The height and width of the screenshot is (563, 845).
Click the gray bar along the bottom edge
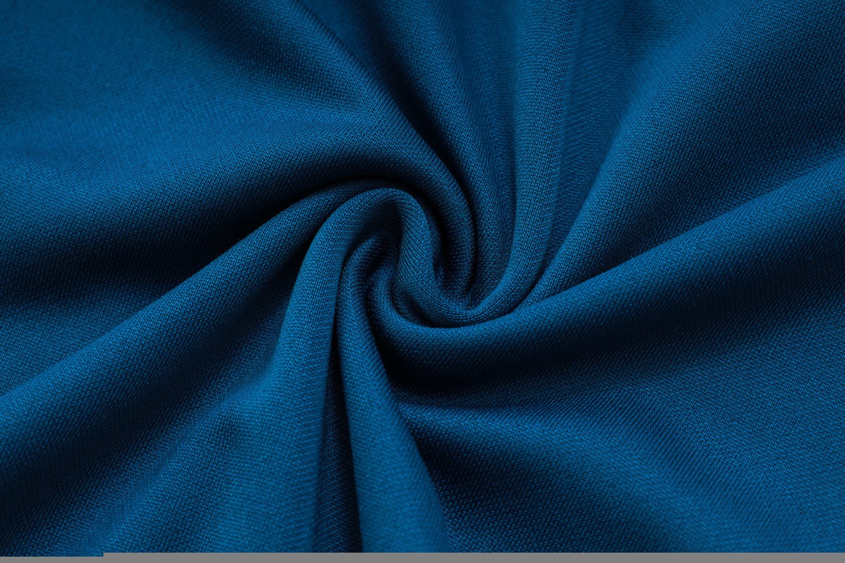tap(475, 558)
